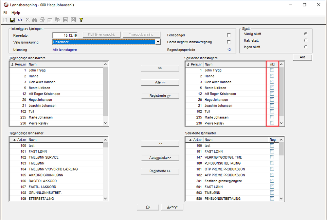Click the blue Undo arrow icon
Viewport: 327px width, 220px height.
(20, 20)
